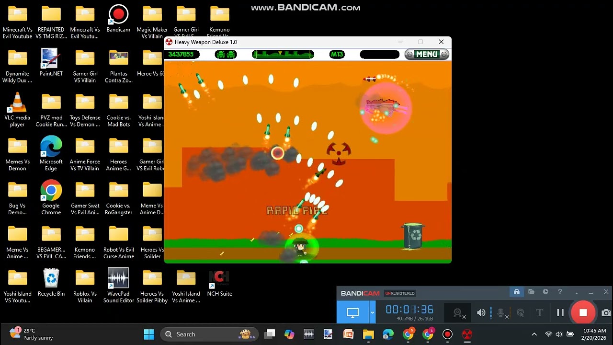Open the weather widget showing 29°C
Image resolution: width=613 pixels, height=345 pixels.
[31, 334]
